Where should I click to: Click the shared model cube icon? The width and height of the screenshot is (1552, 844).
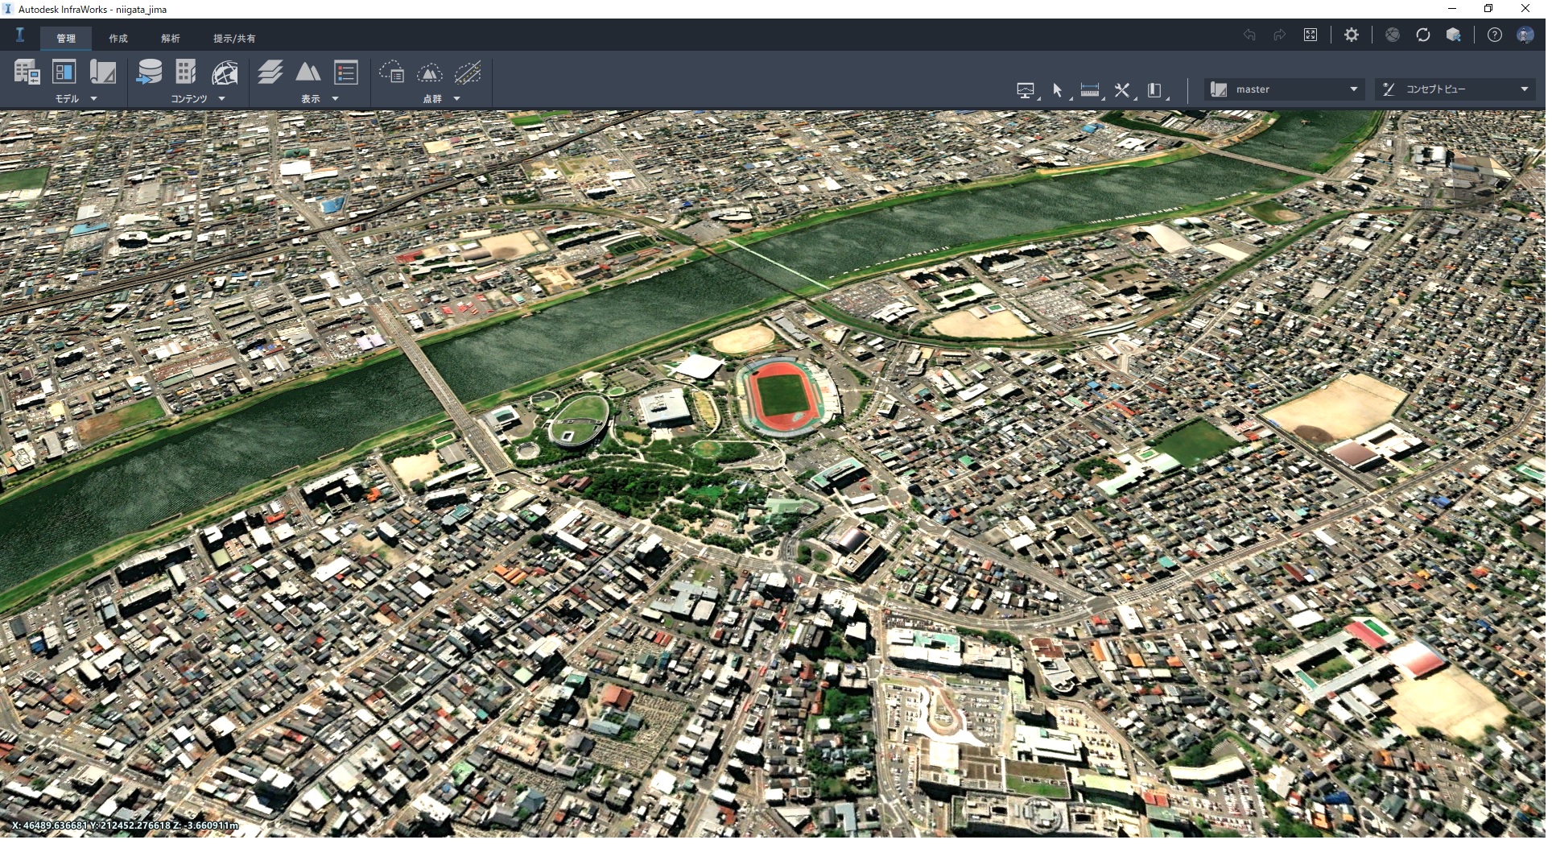coord(1454,35)
